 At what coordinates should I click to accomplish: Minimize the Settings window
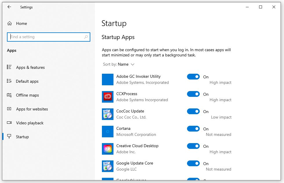pos(247,7)
